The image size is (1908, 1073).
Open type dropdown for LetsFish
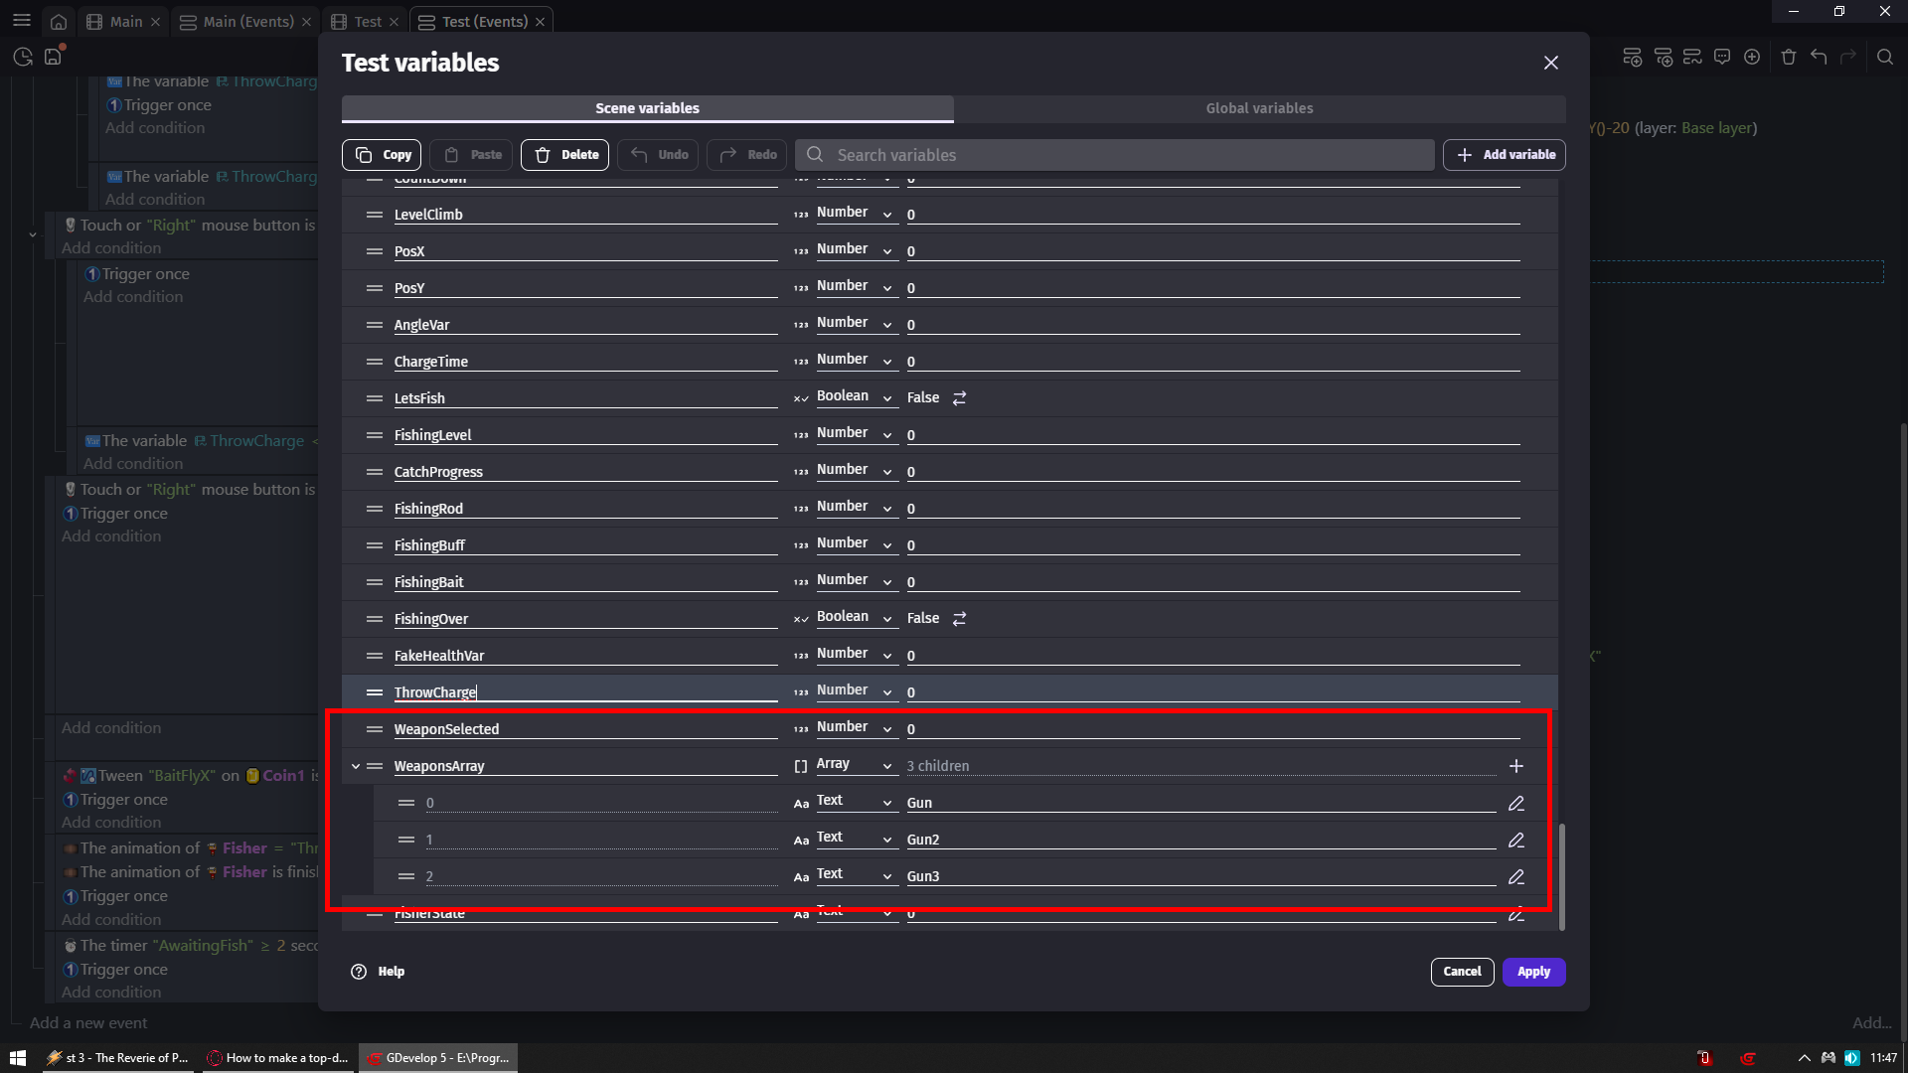(854, 397)
